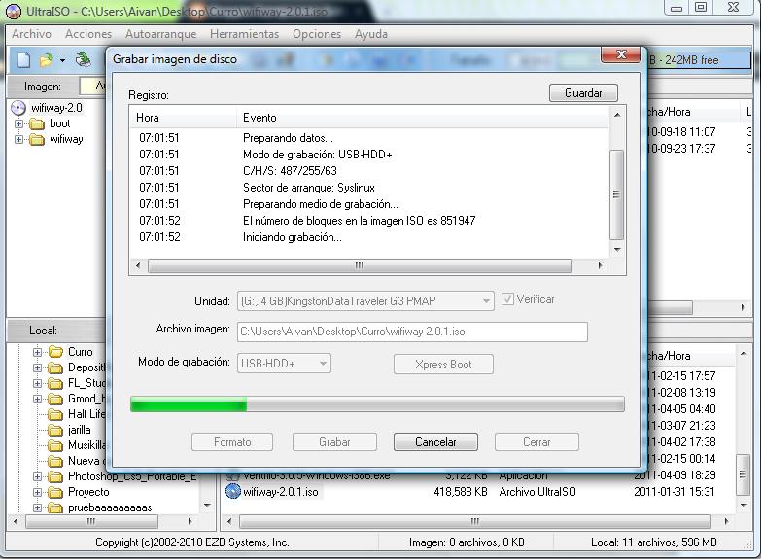Image resolution: width=761 pixels, height=559 pixels.
Task: Select the wifiway-2.0.1.iso file icon
Action: pos(233,492)
